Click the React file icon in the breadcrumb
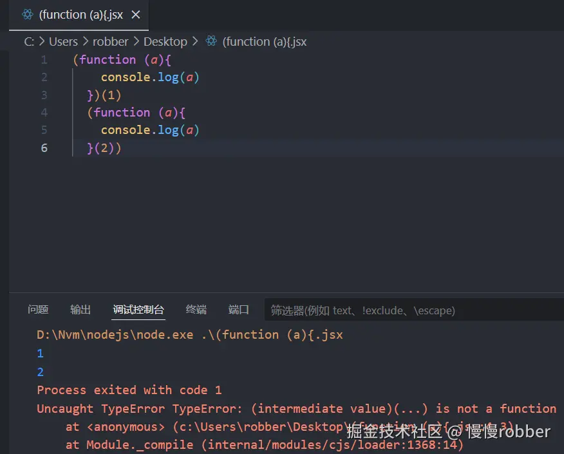 click(x=211, y=42)
